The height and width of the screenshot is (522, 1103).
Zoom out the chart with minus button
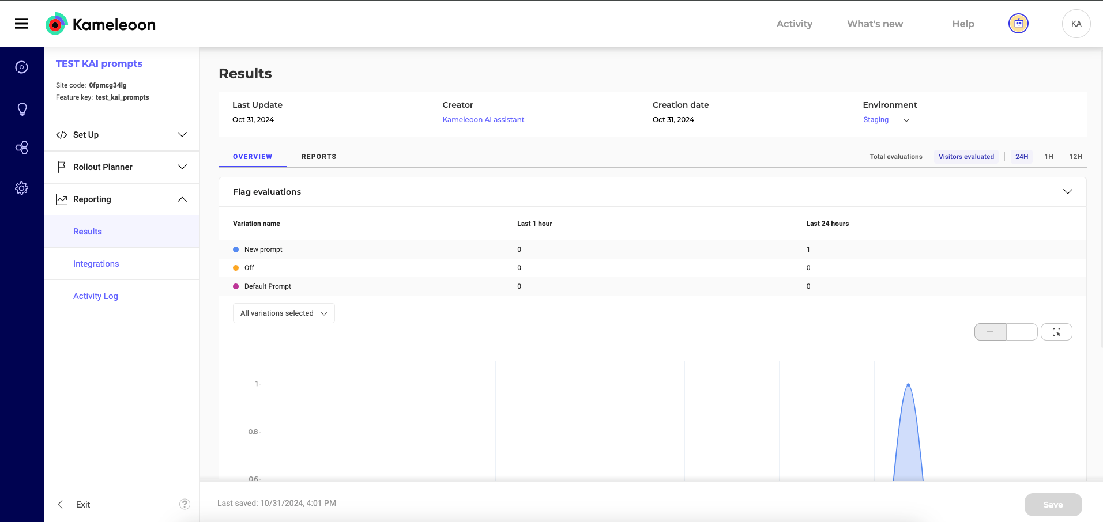pyautogui.click(x=990, y=332)
